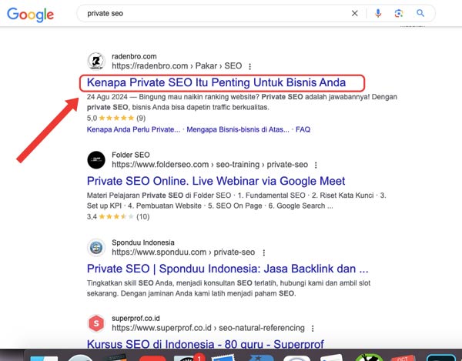Open sitelink 'Kenapa Anda Perlu Private...'
This screenshot has width=462, height=361.
133,129
